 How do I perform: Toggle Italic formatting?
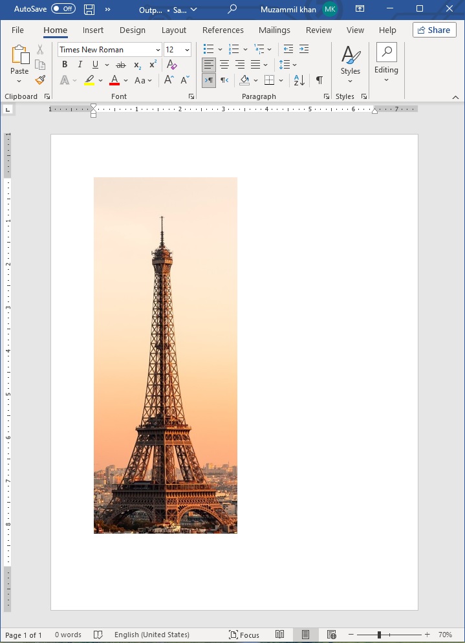coord(80,65)
